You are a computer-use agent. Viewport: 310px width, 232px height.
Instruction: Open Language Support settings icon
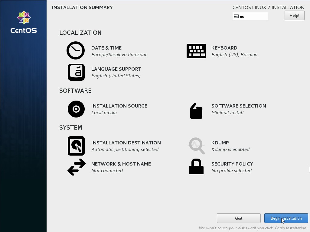(76, 72)
